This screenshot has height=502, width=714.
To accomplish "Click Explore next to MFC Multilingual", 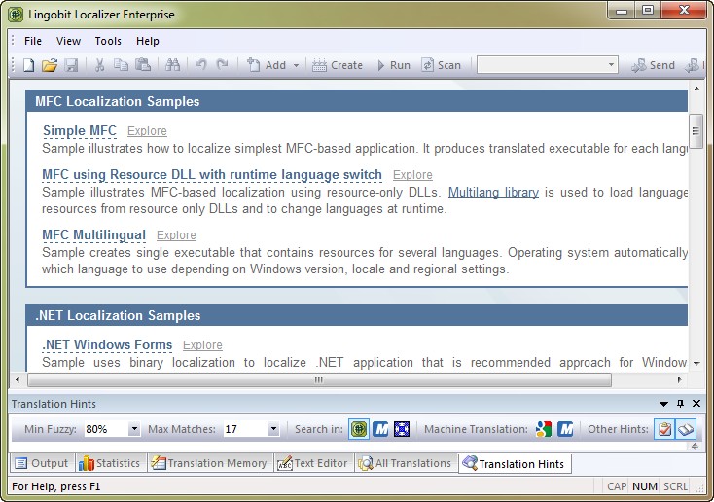I will pyautogui.click(x=176, y=235).
